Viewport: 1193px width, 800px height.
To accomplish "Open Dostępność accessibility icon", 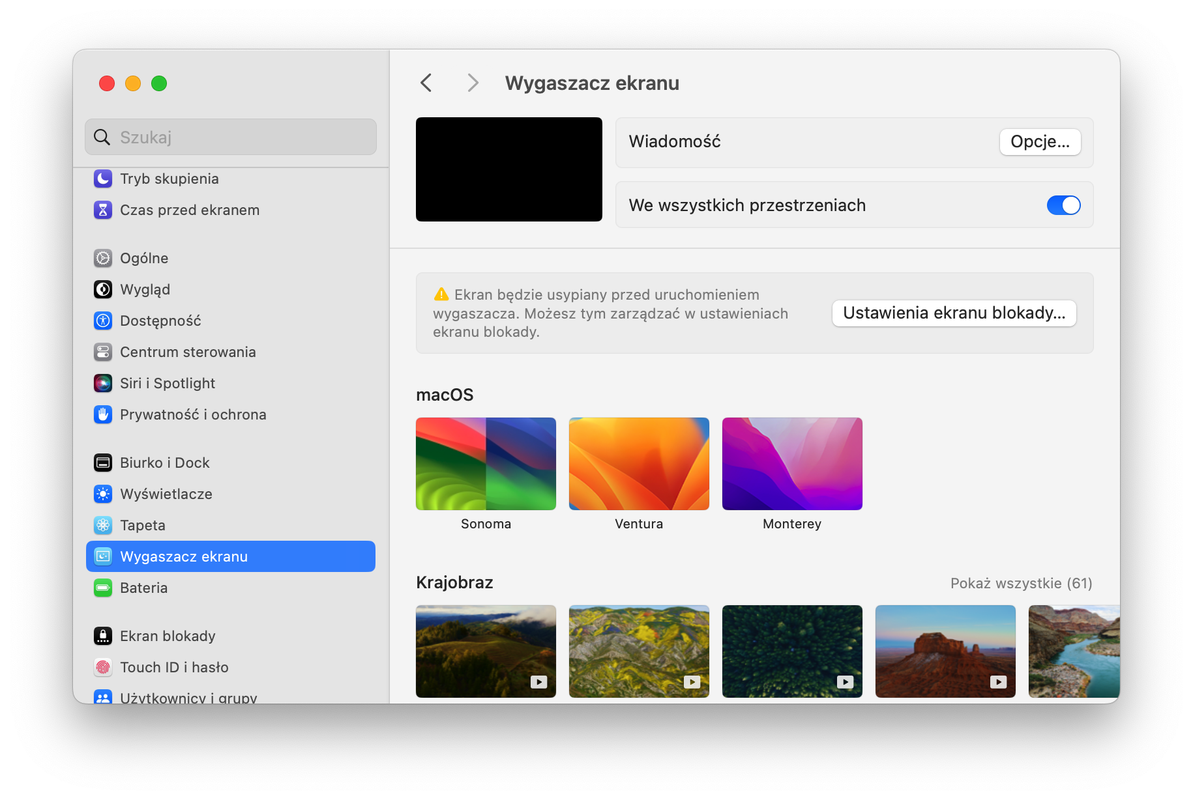I will click(x=103, y=321).
